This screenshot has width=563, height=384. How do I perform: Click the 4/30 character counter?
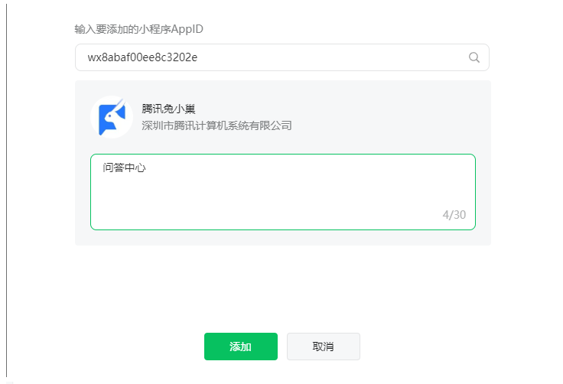[454, 215]
